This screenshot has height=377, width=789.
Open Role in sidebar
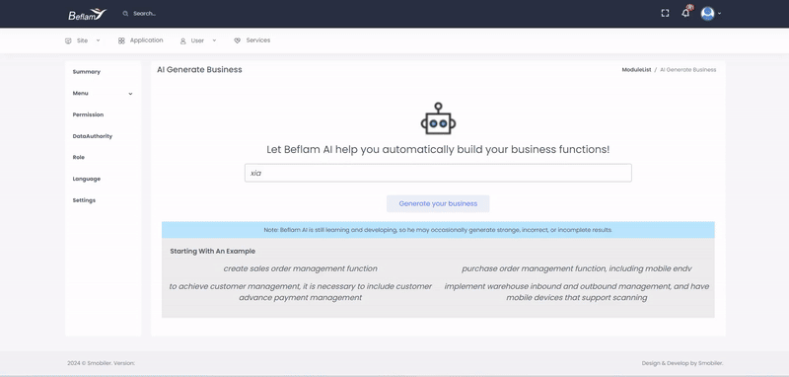(79, 158)
